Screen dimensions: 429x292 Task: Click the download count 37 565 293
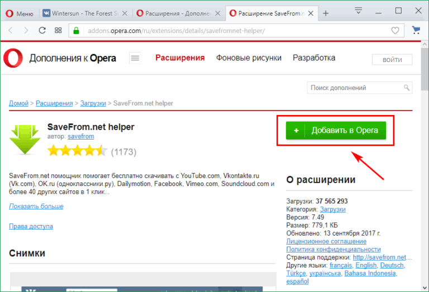tap(332, 201)
